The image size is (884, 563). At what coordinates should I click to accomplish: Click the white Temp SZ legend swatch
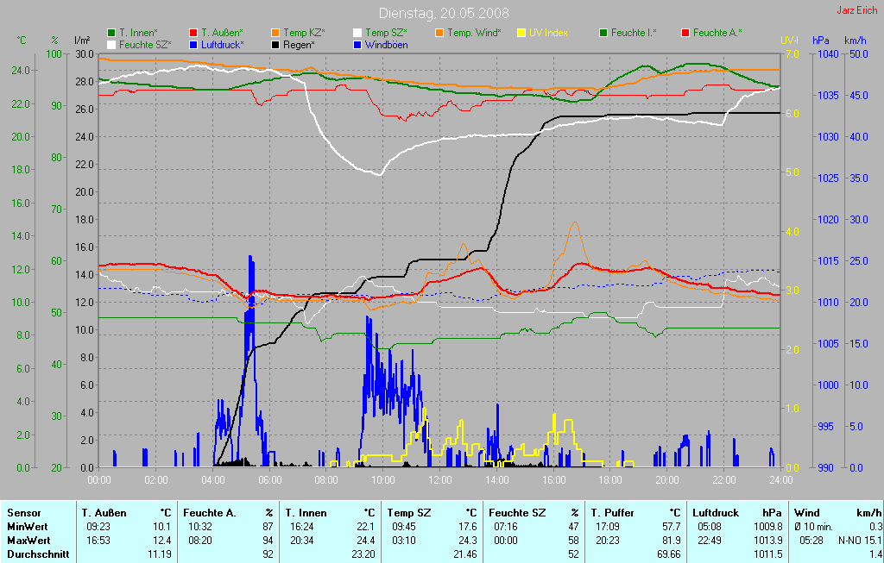click(x=357, y=34)
